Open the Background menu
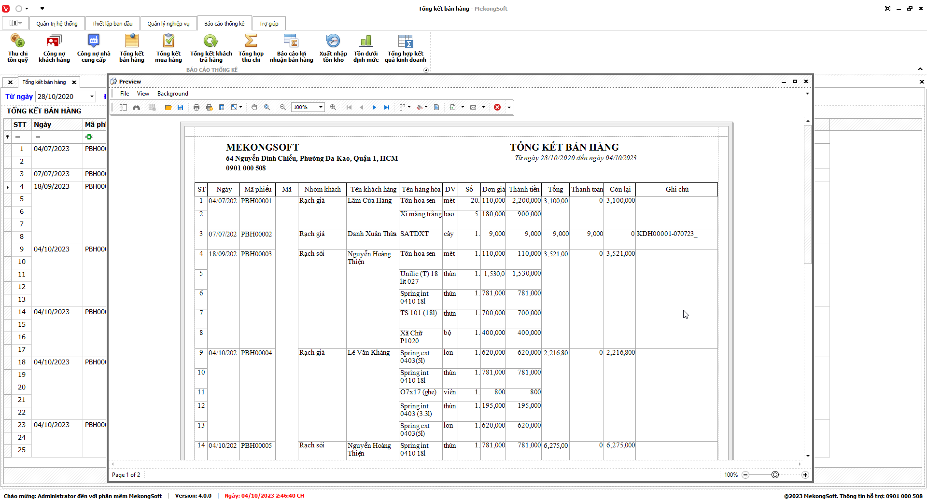 [x=172, y=94]
